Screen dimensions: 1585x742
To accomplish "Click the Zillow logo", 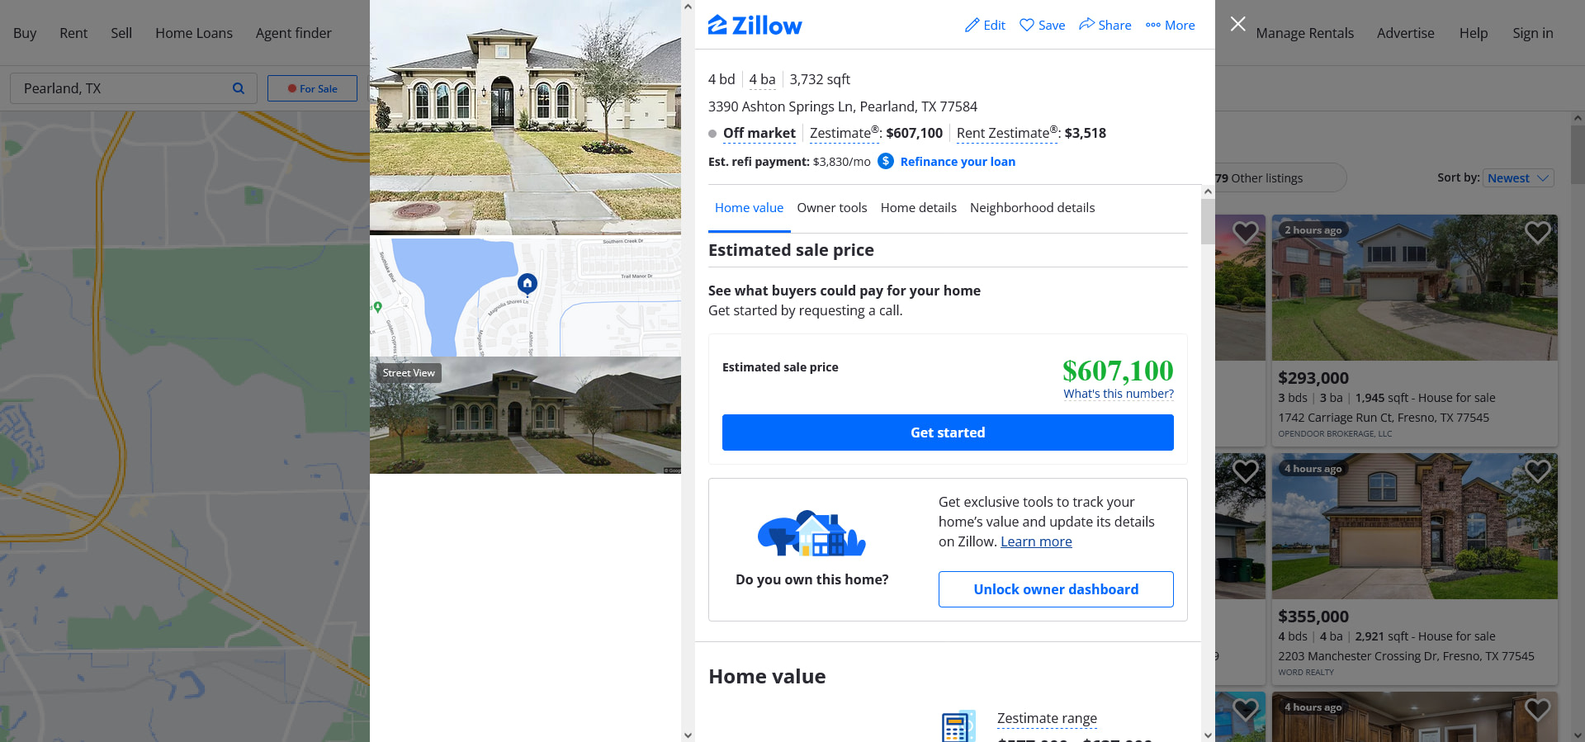I will click(x=755, y=26).
